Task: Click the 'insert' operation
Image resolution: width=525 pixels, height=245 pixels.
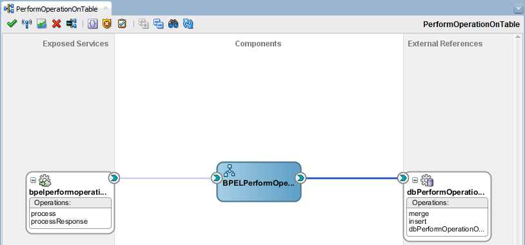Action: 417,221
